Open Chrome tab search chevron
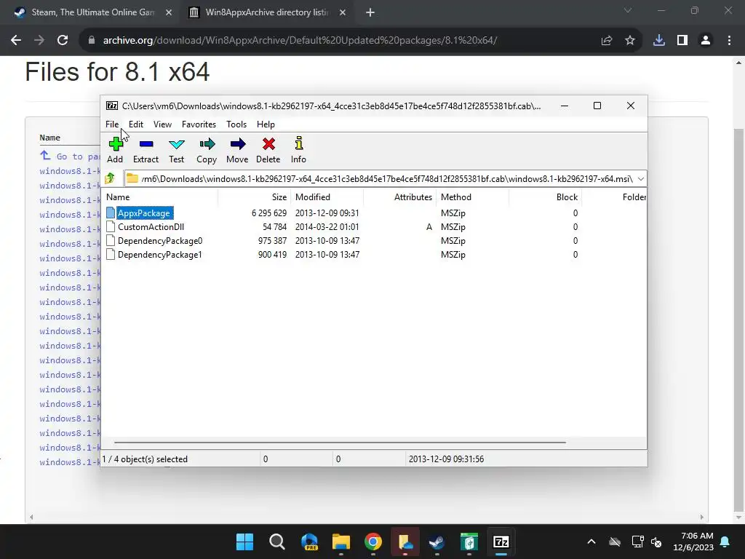745x559 pixels. (628, 10)
